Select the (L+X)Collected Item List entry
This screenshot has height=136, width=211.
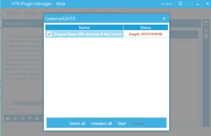[x=24, y=51]
